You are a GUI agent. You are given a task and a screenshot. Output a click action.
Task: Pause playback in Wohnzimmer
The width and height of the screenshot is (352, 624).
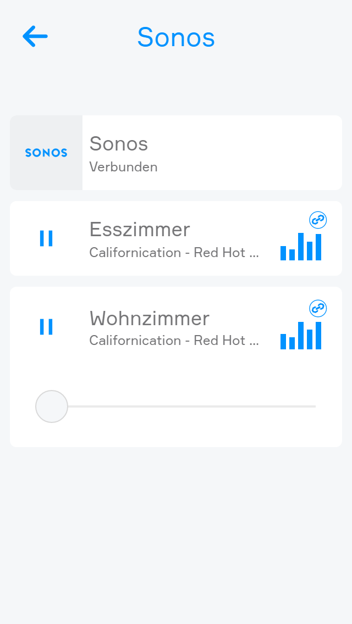click(46, 326)
